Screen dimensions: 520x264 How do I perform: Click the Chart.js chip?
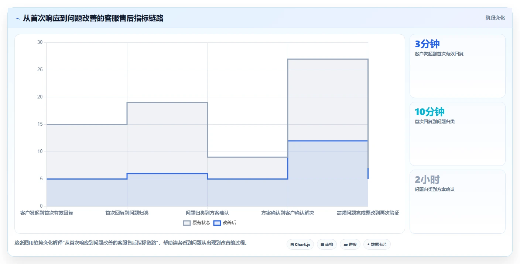(300, 244)
